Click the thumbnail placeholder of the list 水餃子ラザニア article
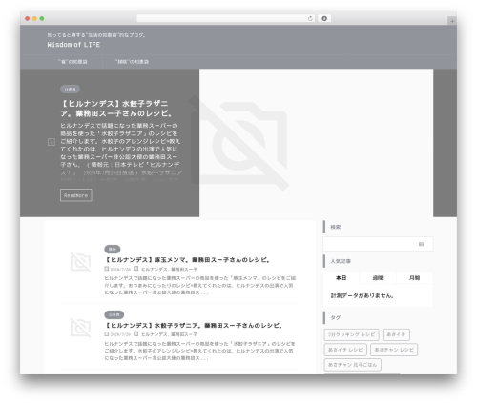 click(x=80, y=328)
